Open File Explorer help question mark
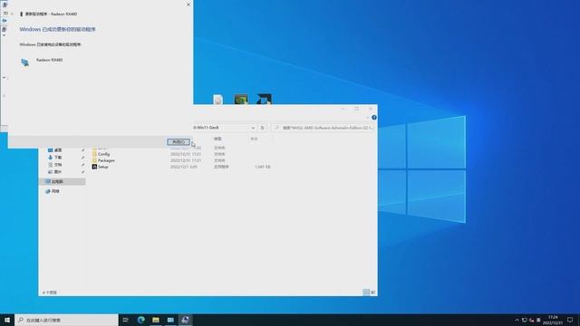Image resolution: width=580 pixels, height=326 pixels. click(374, 118)
